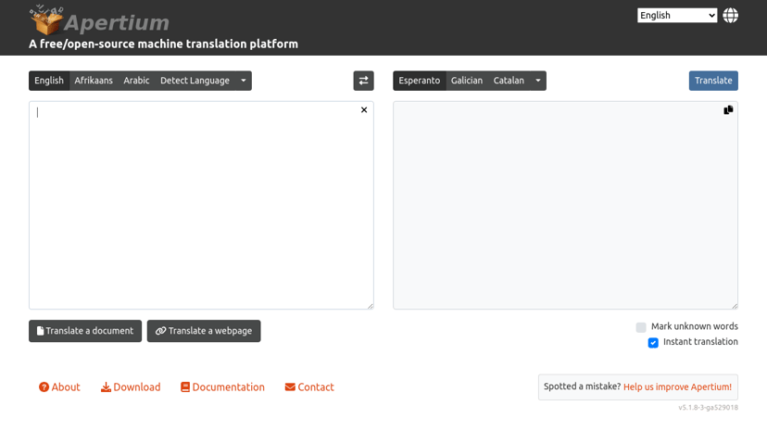Click inside the translation output area
The width and height of the screenshot is (767, 431).
(565, 206)
